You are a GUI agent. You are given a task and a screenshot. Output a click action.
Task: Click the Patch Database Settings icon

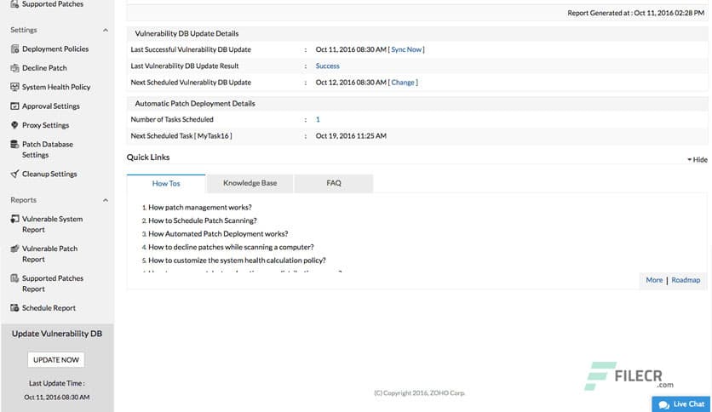click(14, 145)
